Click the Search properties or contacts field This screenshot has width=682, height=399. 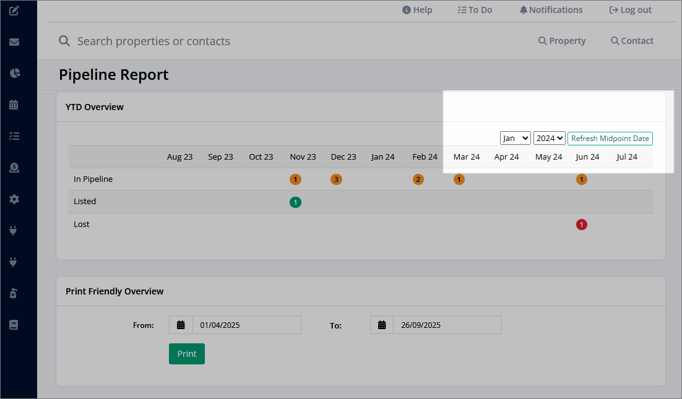point(153,41)
